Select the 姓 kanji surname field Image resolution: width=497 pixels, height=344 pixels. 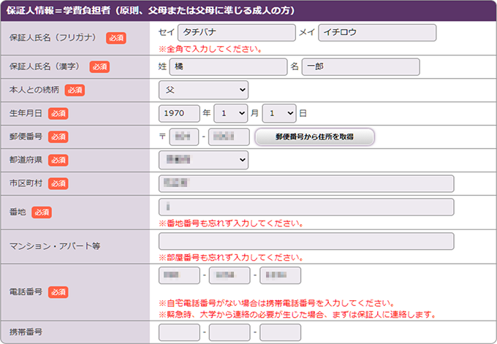(228, 66)
